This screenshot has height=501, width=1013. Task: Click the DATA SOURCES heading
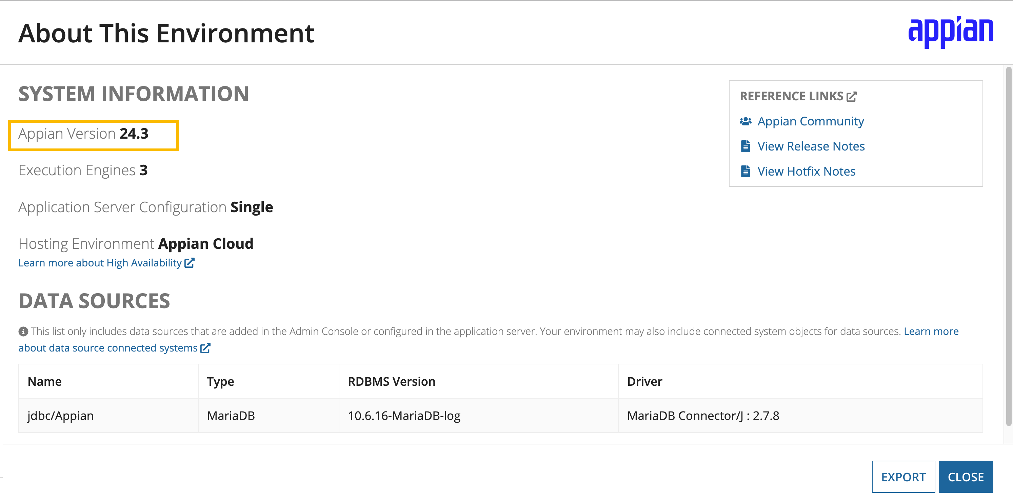click(x=94, y=301)
